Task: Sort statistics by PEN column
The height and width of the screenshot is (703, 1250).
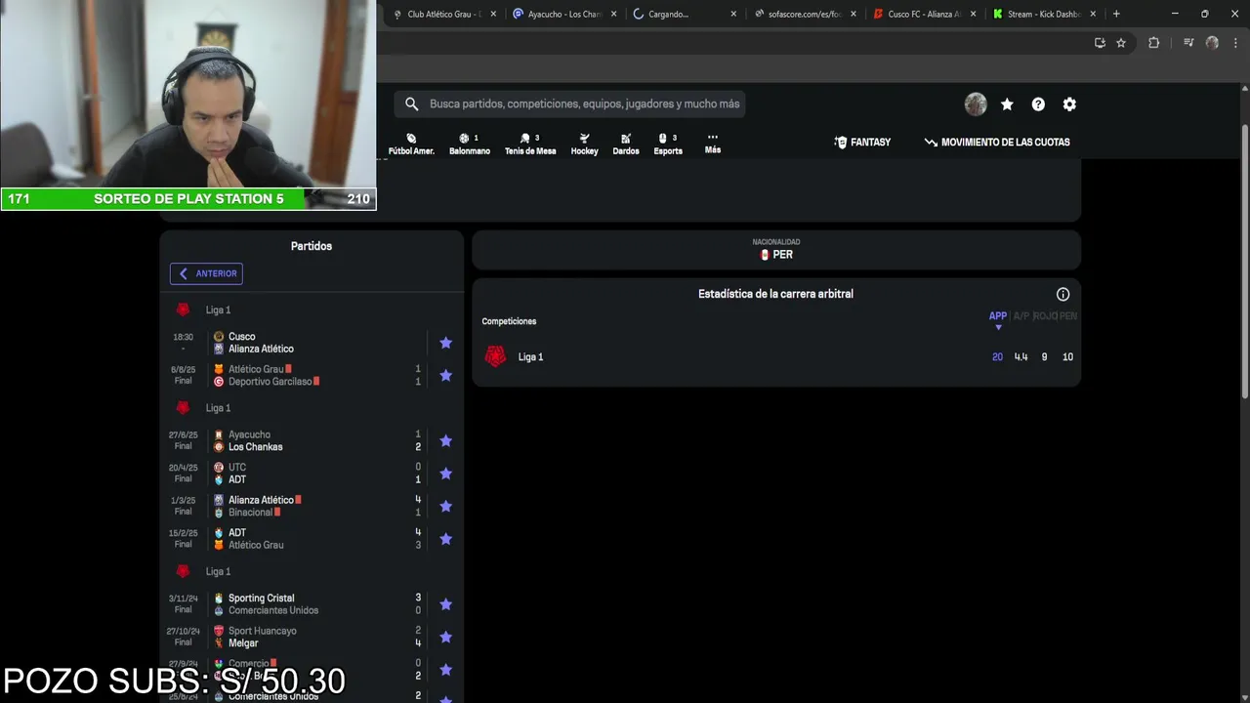Action: [x=1068, y=316]
